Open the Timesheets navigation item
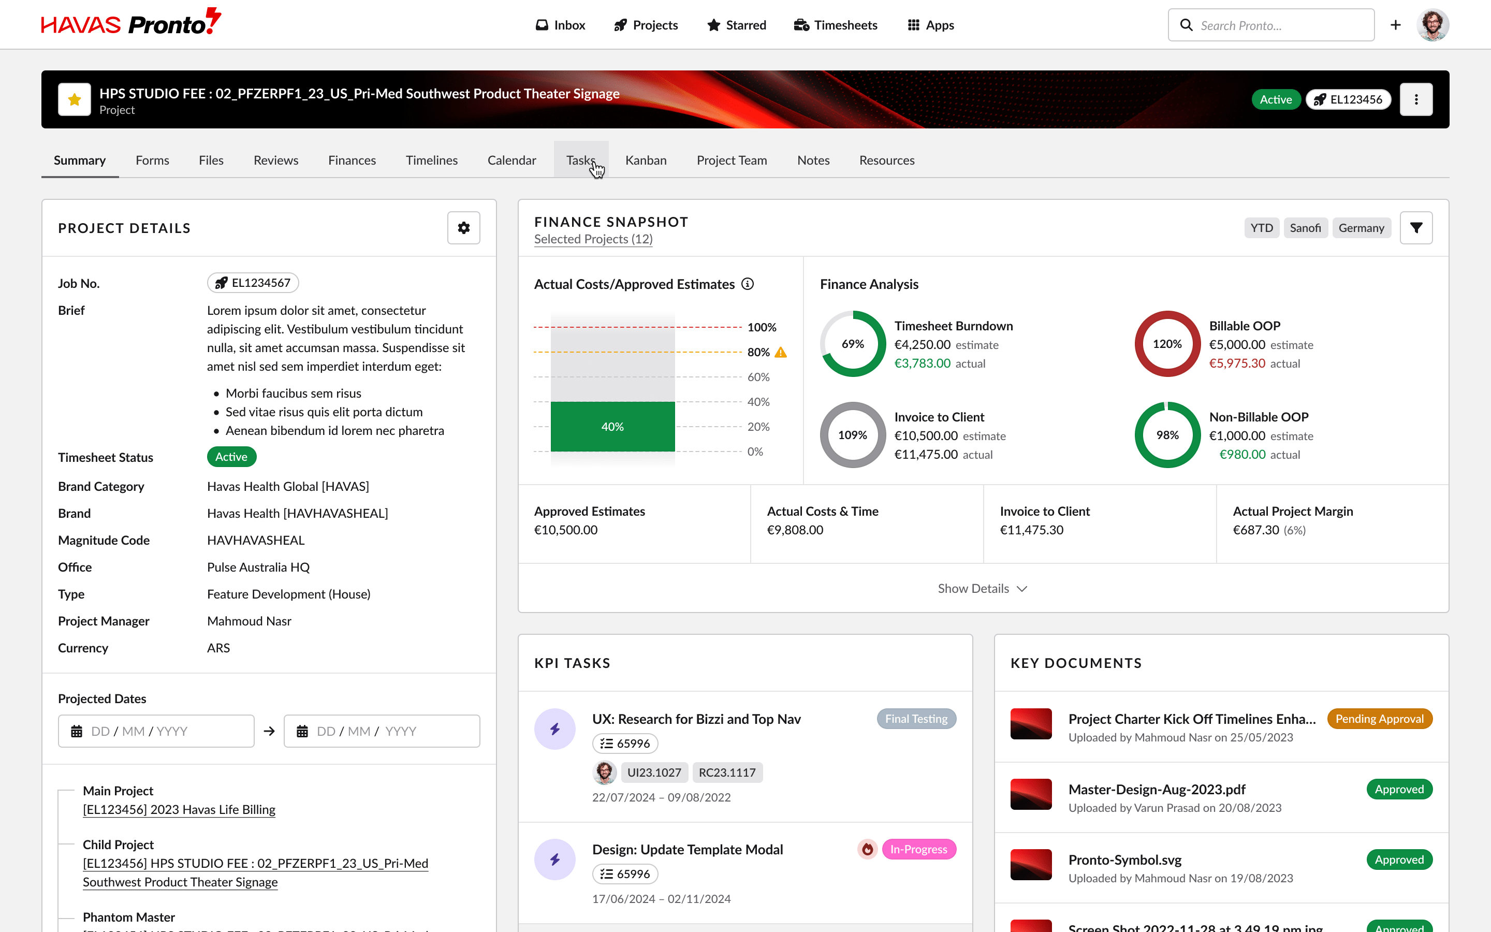The width and height of the screenshot is (1491, 932). [836, 25]
